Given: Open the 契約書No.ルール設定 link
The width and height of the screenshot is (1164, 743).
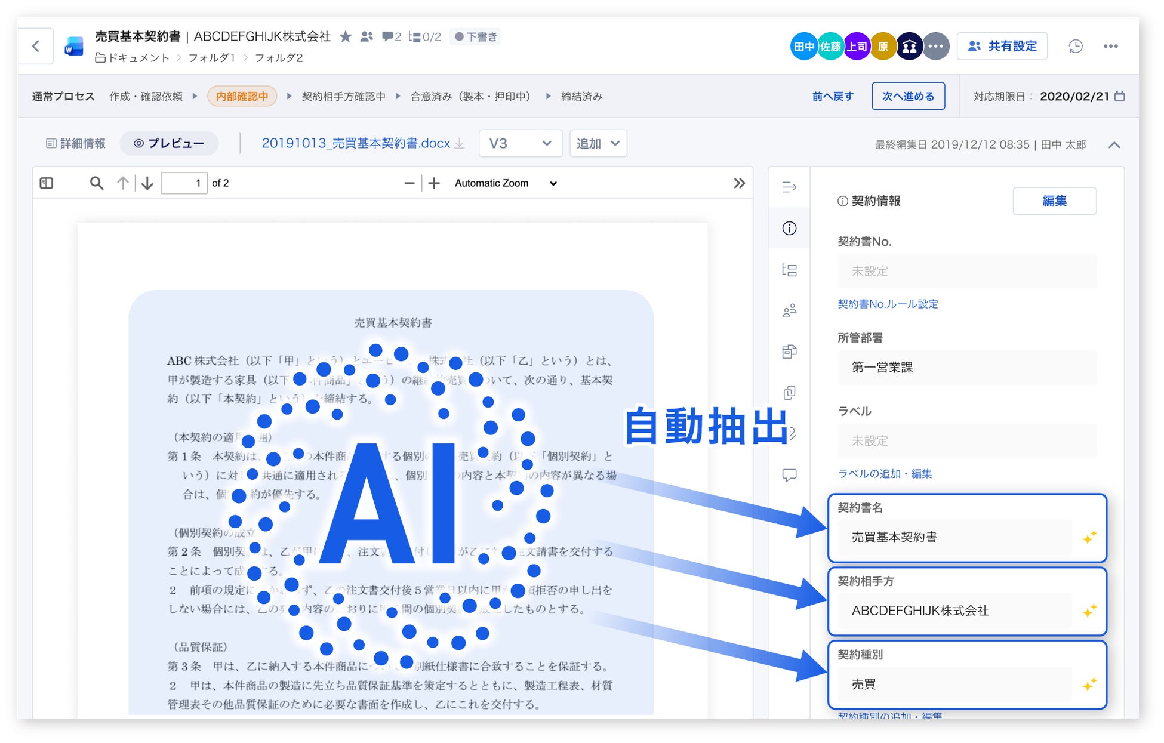Looking at the screenshot, I should coord(887,304).
